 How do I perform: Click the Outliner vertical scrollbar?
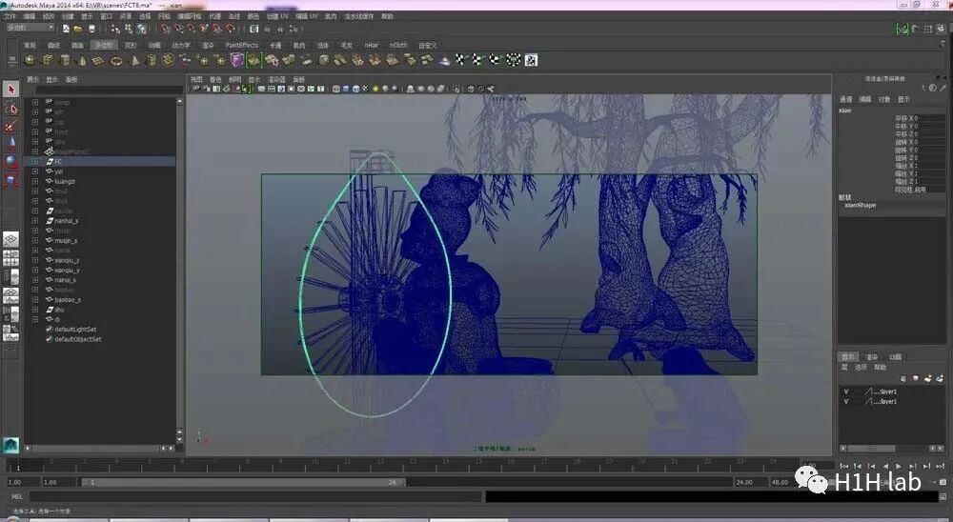tap(179, 268)
